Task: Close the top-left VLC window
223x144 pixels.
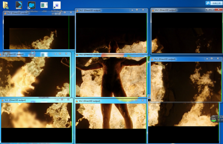Action: click(71, 12)
